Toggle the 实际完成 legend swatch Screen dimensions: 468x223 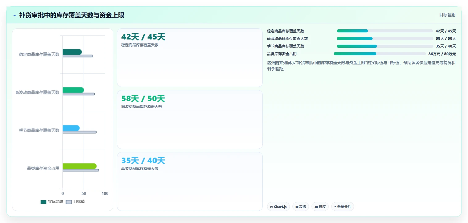point(44,202)
